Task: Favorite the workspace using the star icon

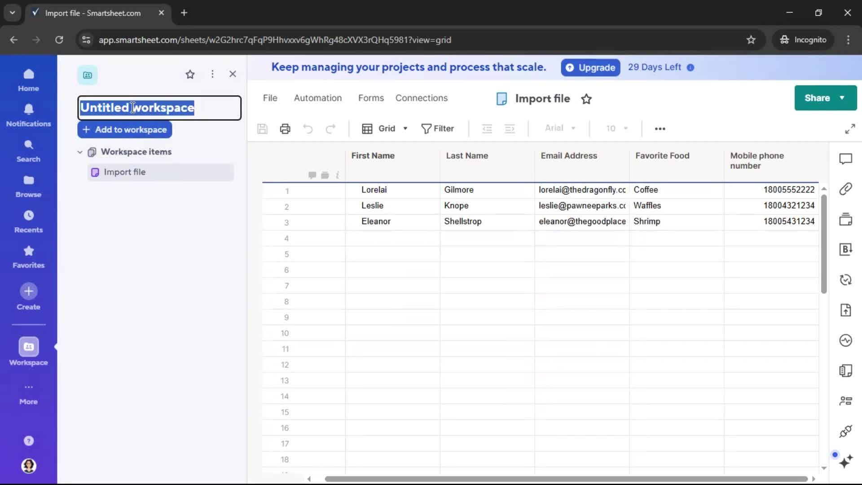Action: pyautogui.click(x=190, y=74)
